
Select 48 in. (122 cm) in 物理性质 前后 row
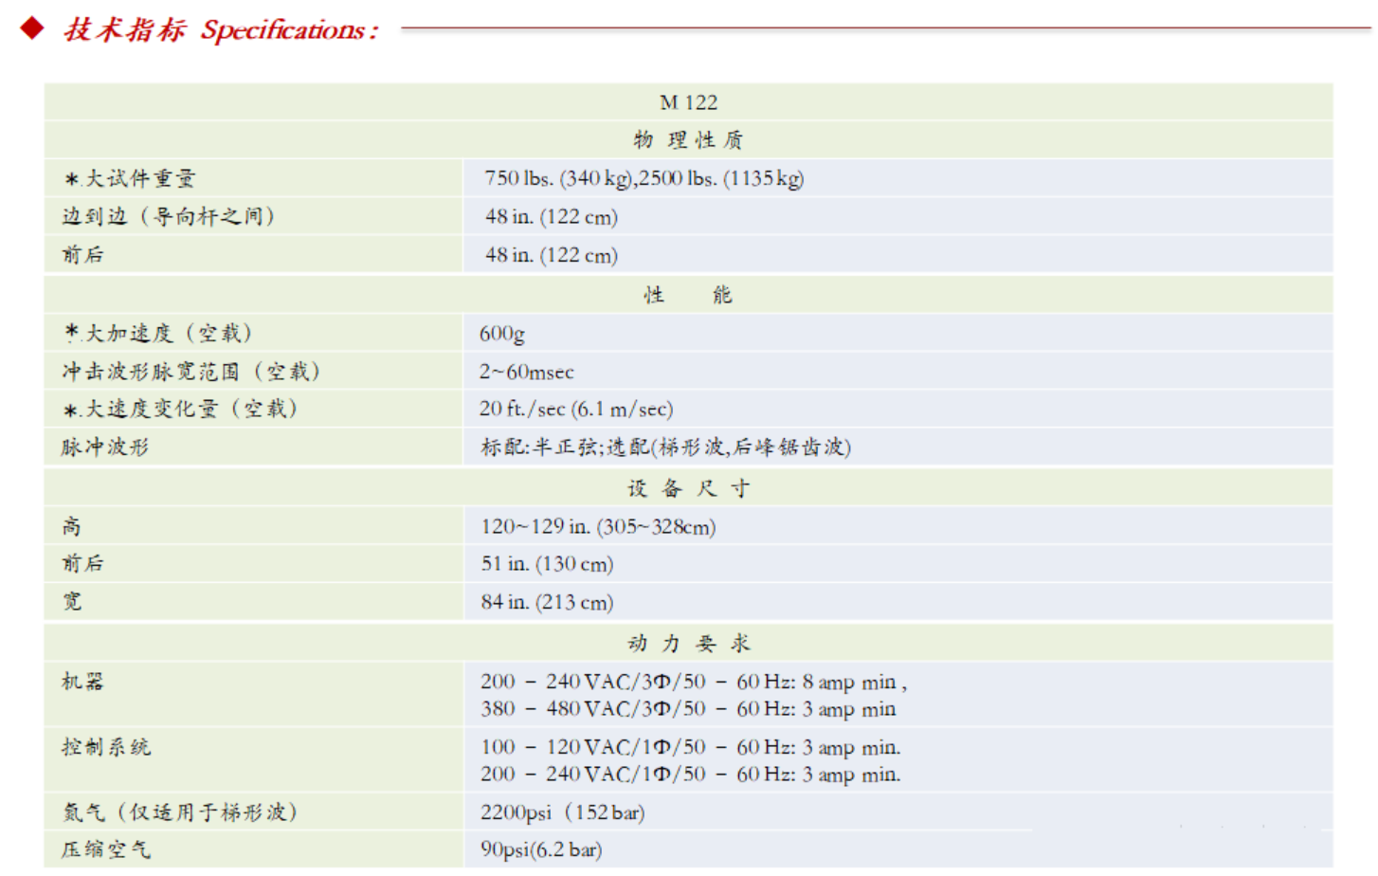552,255
